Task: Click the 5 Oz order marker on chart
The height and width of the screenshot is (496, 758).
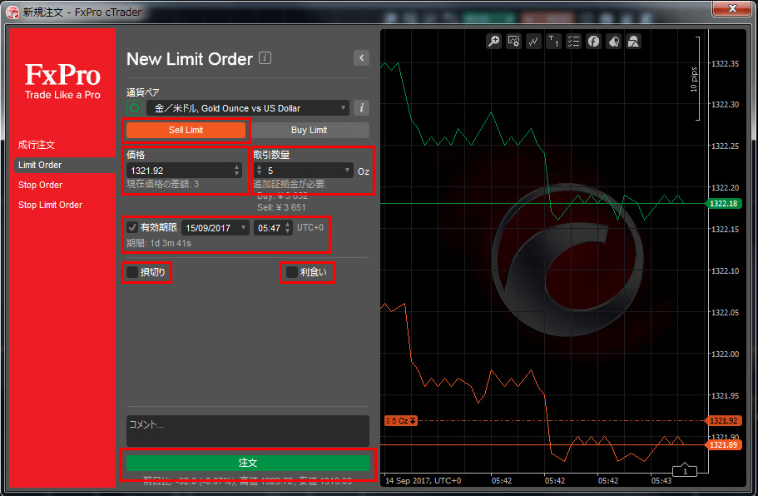Action: pyautogui.click(x=401, y=420)
